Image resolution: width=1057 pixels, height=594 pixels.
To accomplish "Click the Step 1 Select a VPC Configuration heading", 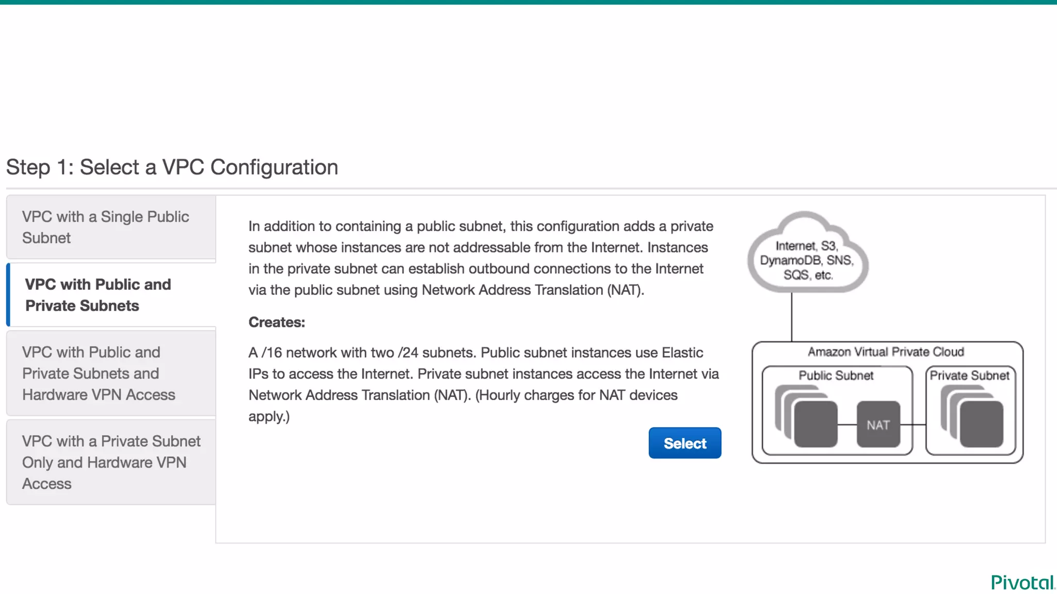I will pos(172,167).
